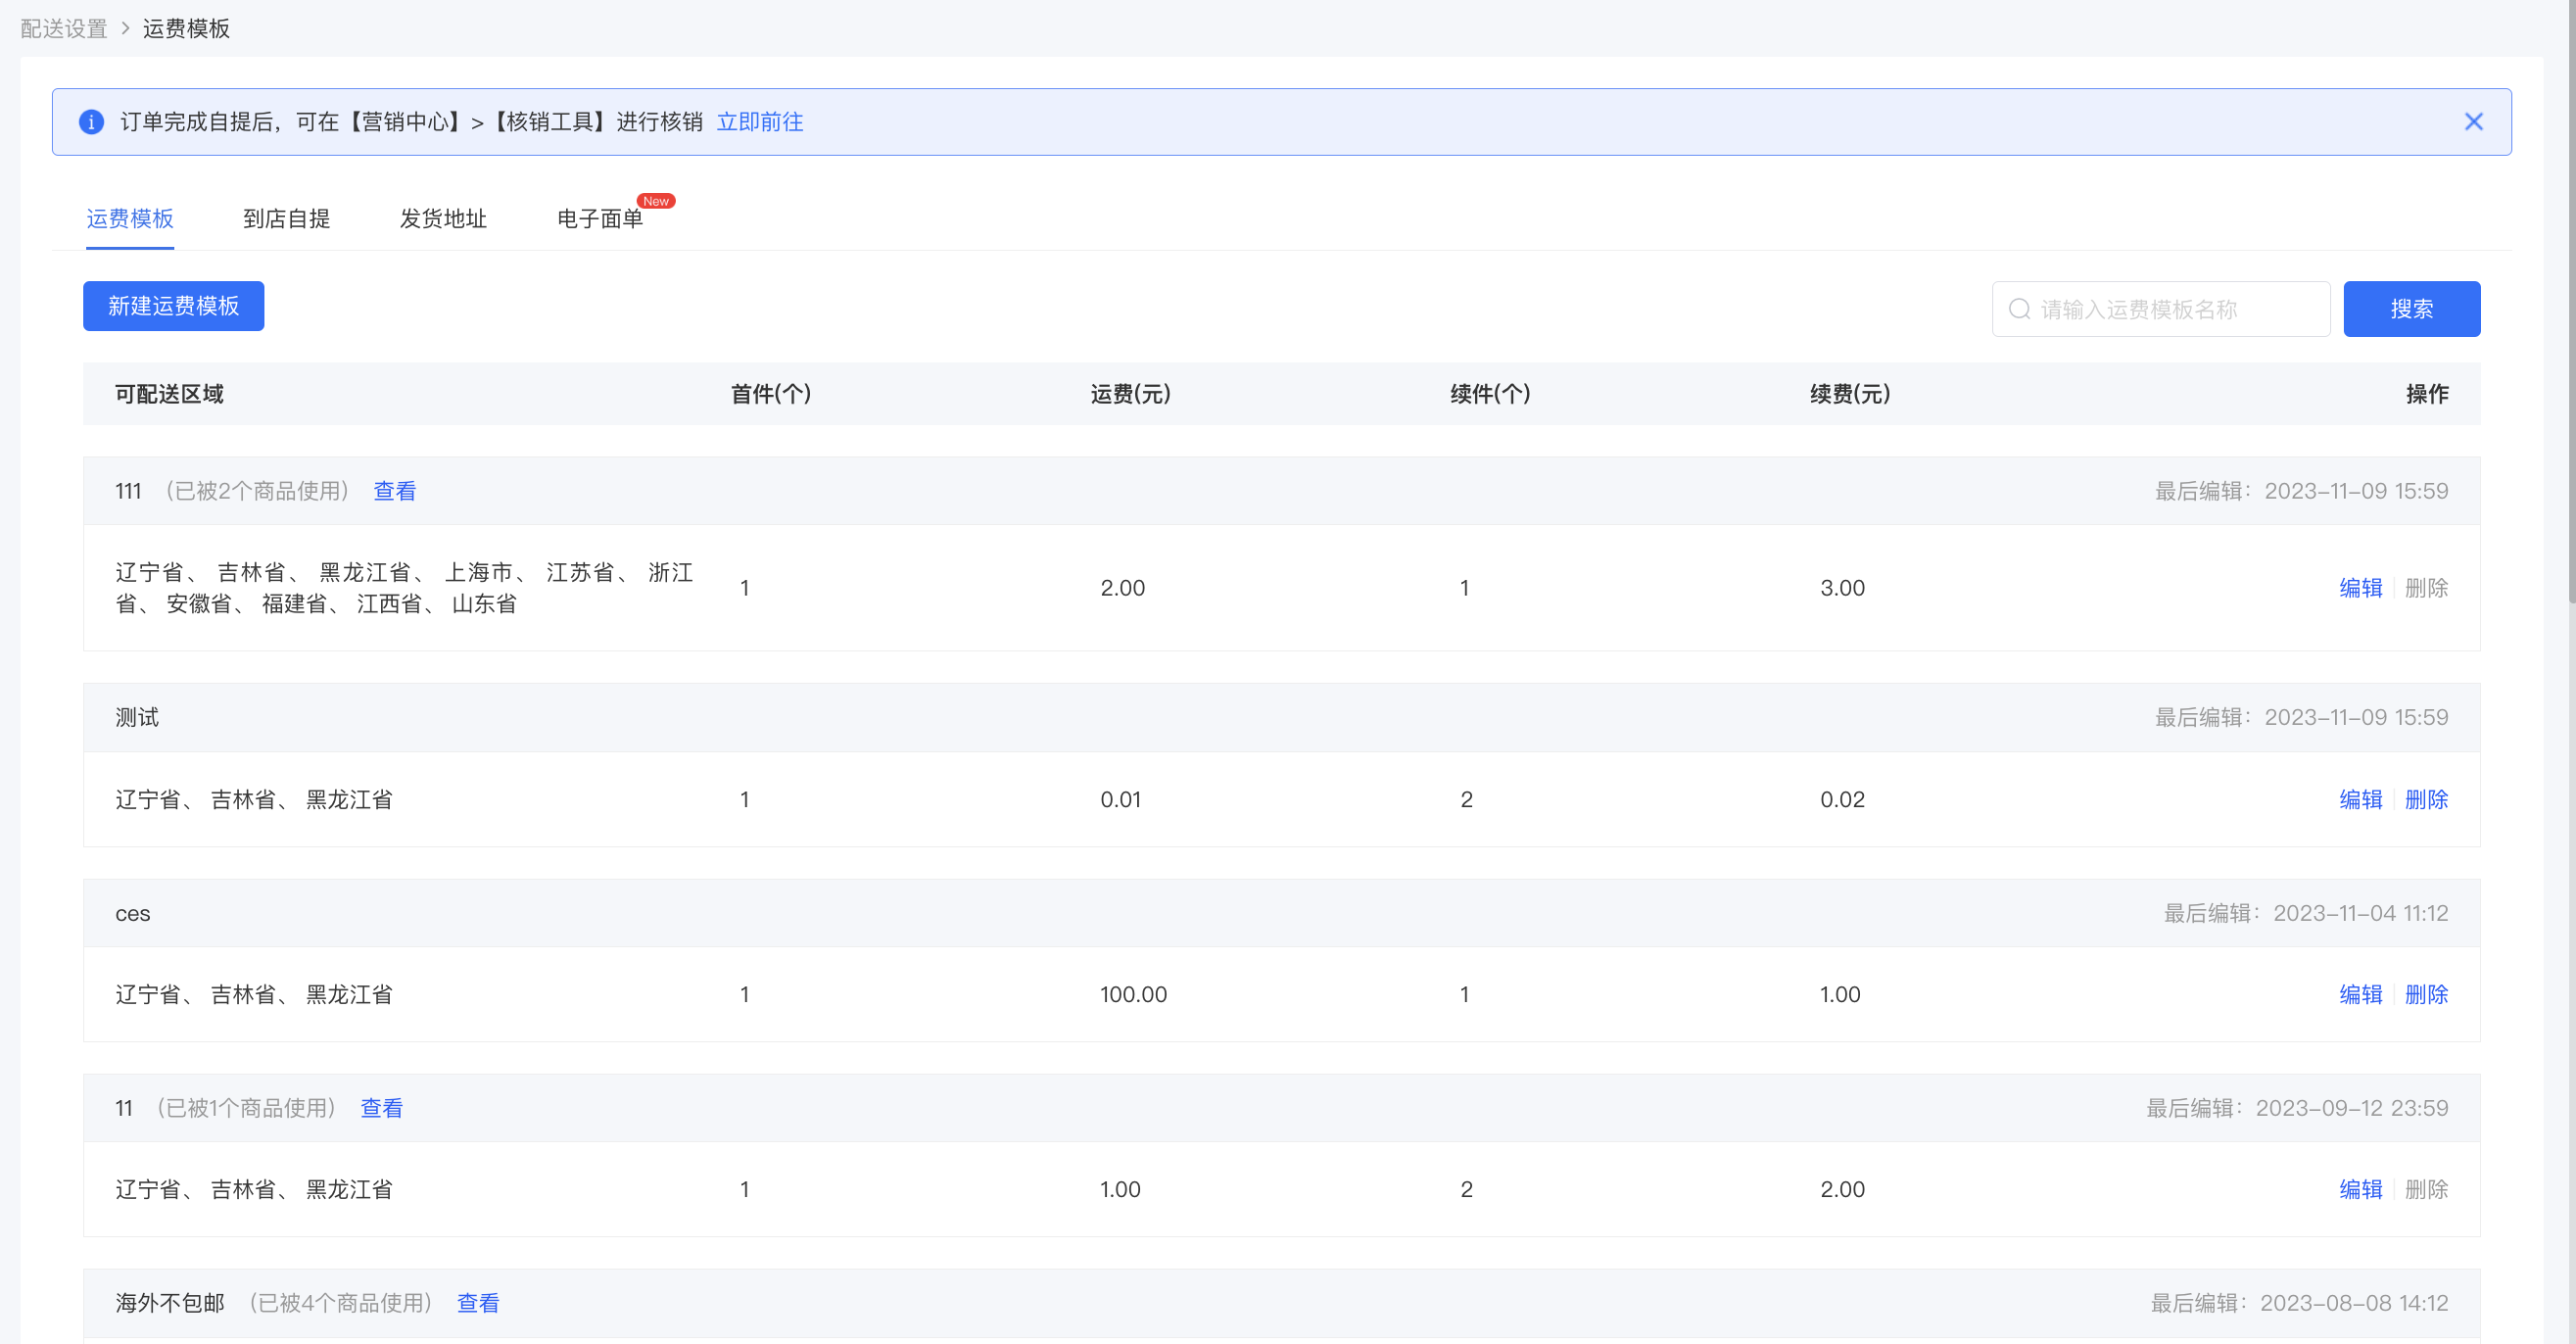
Task: Click the 续件(个) column header
Action: [1490, 394]
